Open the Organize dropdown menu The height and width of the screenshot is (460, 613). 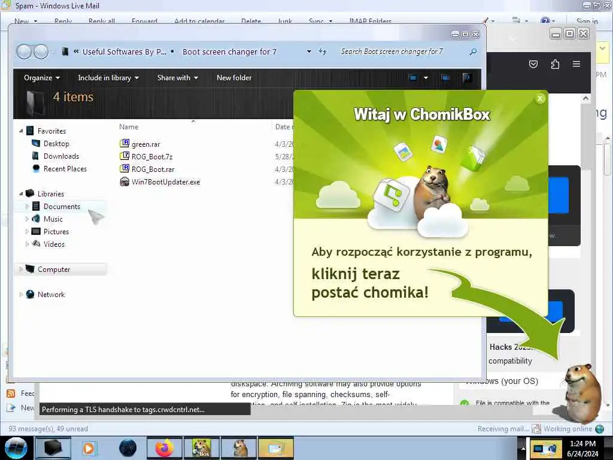point(42,77)
